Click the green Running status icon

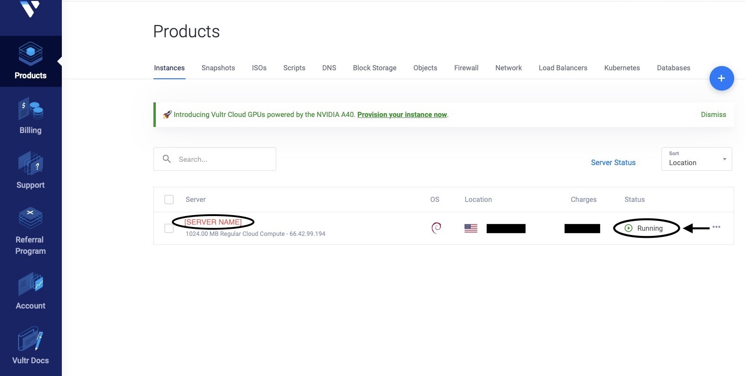coord(628,228)
